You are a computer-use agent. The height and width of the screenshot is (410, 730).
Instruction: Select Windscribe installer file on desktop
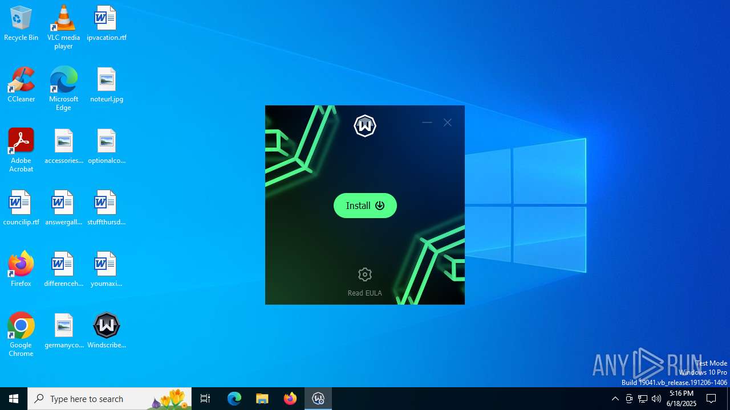pos(106,331)
